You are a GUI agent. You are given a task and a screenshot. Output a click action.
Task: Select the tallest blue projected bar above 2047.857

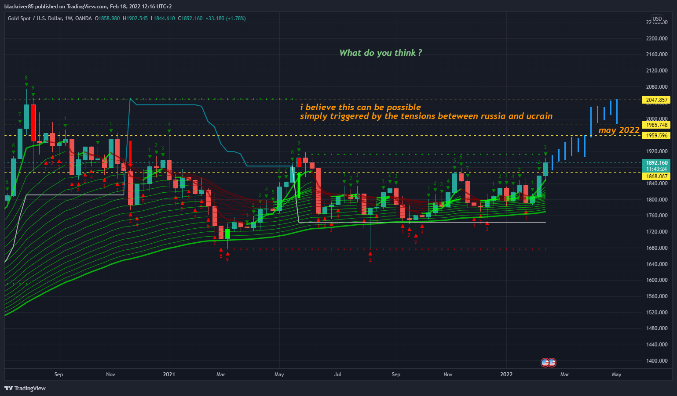[617, 112]
